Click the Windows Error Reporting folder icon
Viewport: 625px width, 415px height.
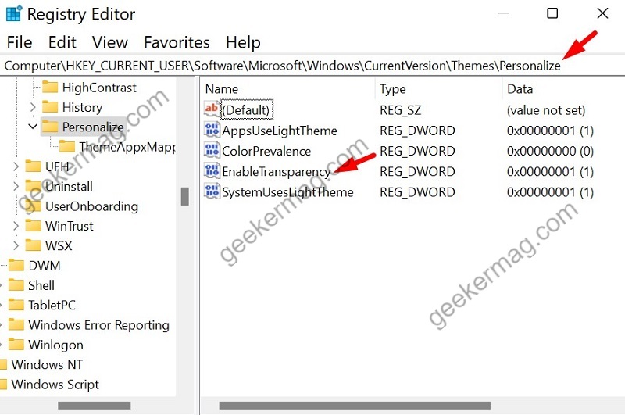coord(16,325)
